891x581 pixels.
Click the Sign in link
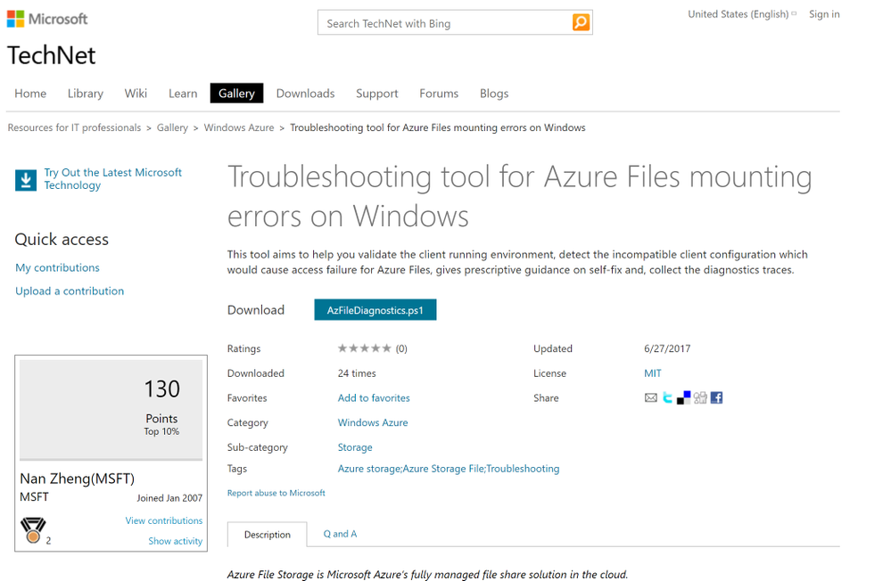[824, 14]
